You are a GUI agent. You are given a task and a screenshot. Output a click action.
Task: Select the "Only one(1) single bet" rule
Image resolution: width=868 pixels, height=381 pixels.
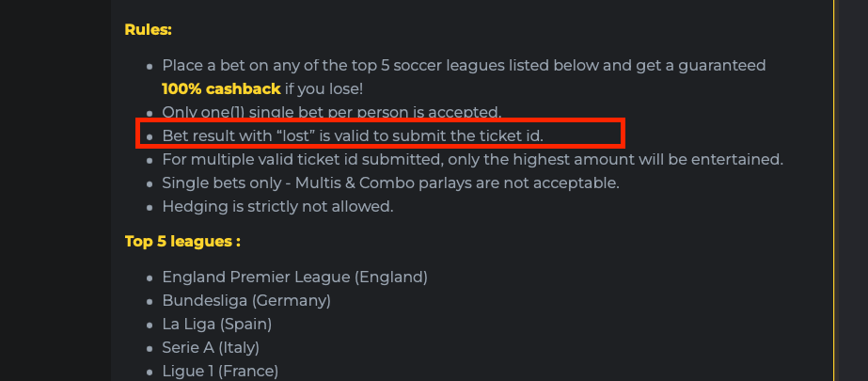pyautogui.click(x=331, y=112)
